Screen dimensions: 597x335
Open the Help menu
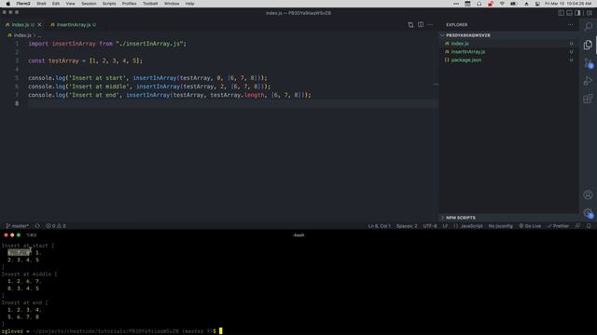pos(189,4)
